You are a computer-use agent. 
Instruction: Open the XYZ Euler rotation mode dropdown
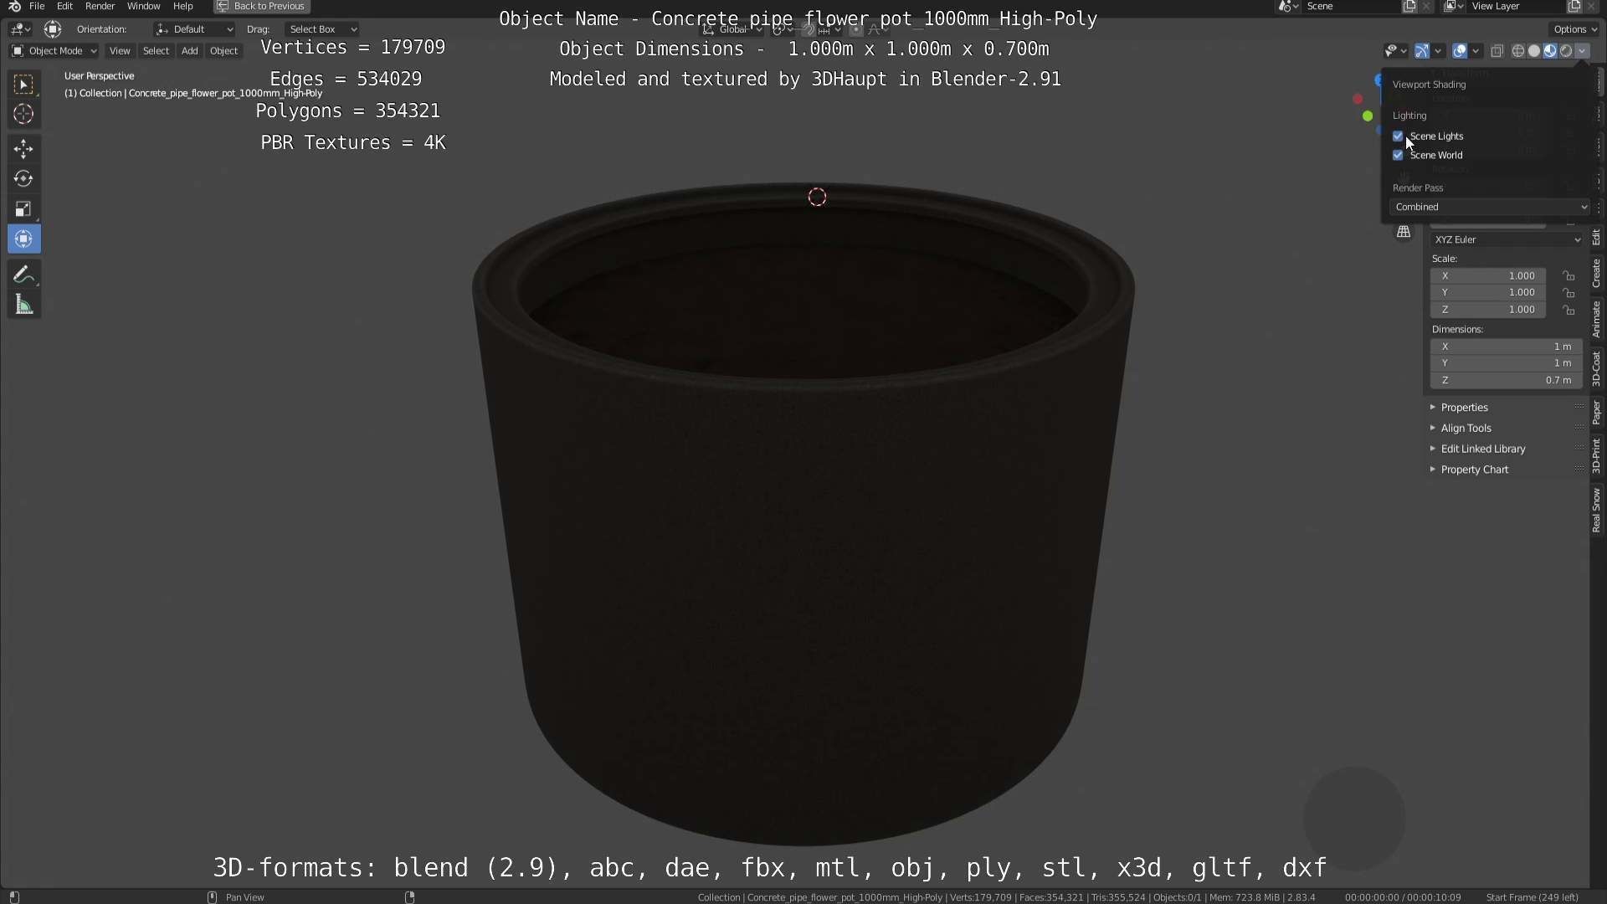coord(1507,239)
